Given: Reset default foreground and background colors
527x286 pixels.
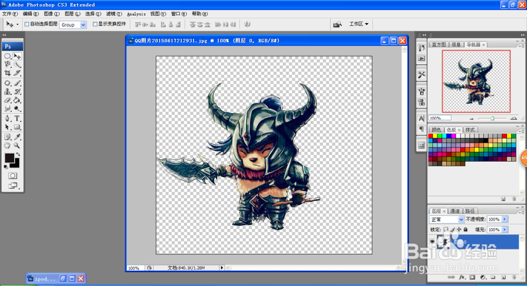Looking at the screenshot, I should click(x=6, y=166).
